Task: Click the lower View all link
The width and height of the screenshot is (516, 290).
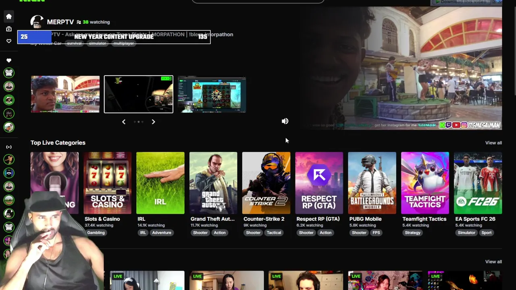Action: pos(493,262)
